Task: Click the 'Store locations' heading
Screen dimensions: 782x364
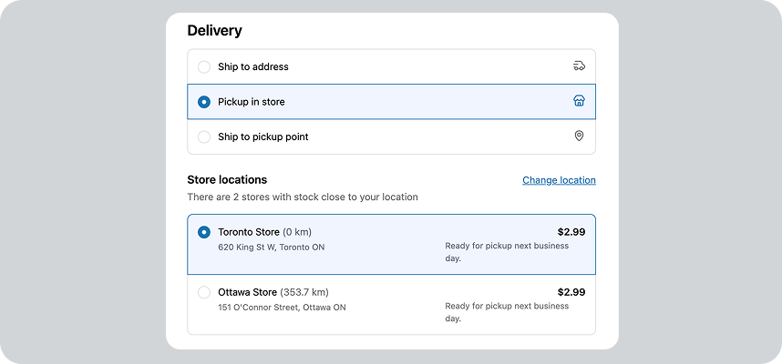Action: (x=227, y=180)
